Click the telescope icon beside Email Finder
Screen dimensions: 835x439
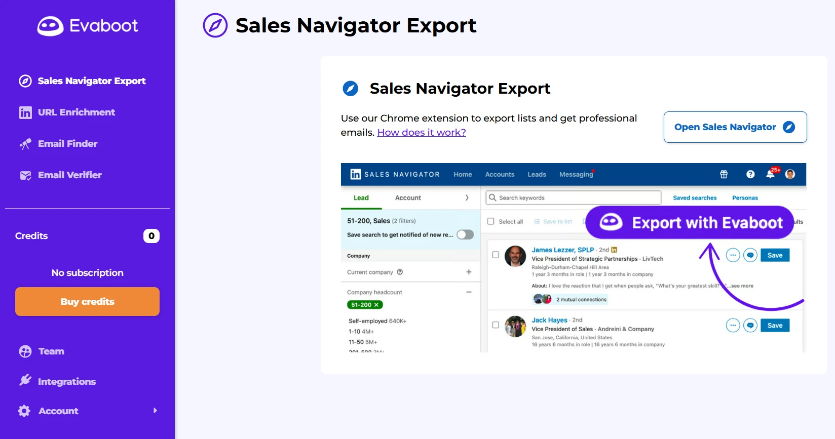pos(25,144)
